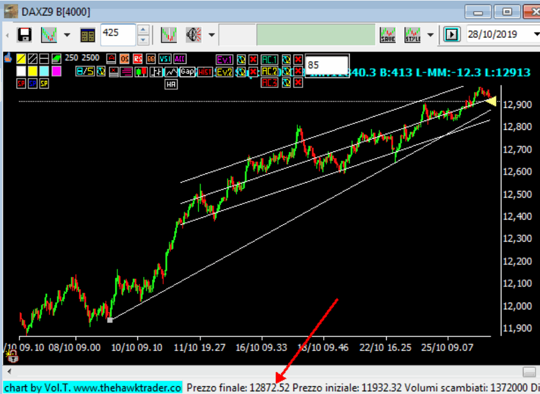Click the orange pointing hand cursor icon

[8, 58]
